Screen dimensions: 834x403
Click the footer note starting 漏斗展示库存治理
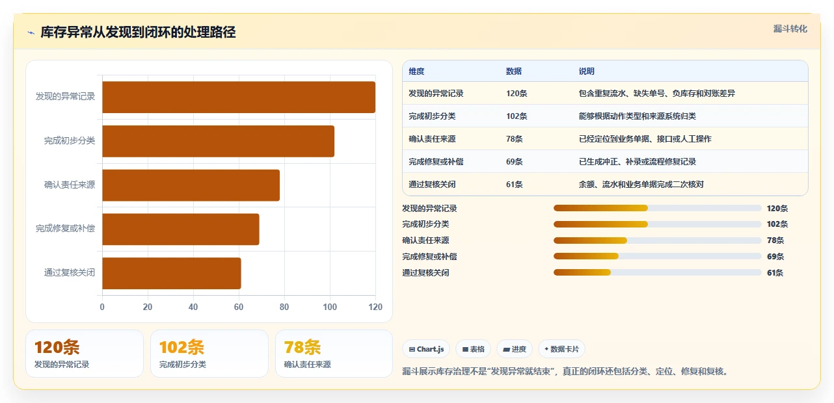[566, 372]
